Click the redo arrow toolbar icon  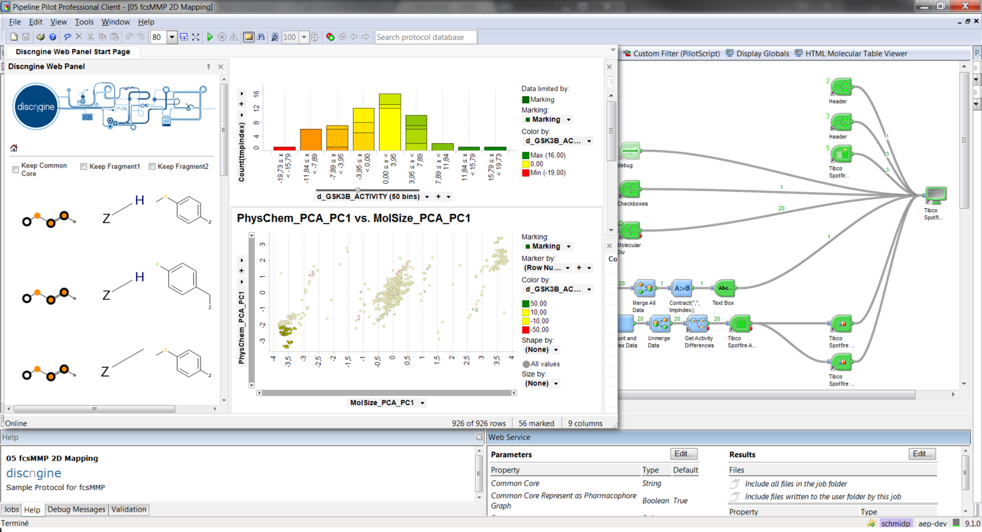(141, 37)
